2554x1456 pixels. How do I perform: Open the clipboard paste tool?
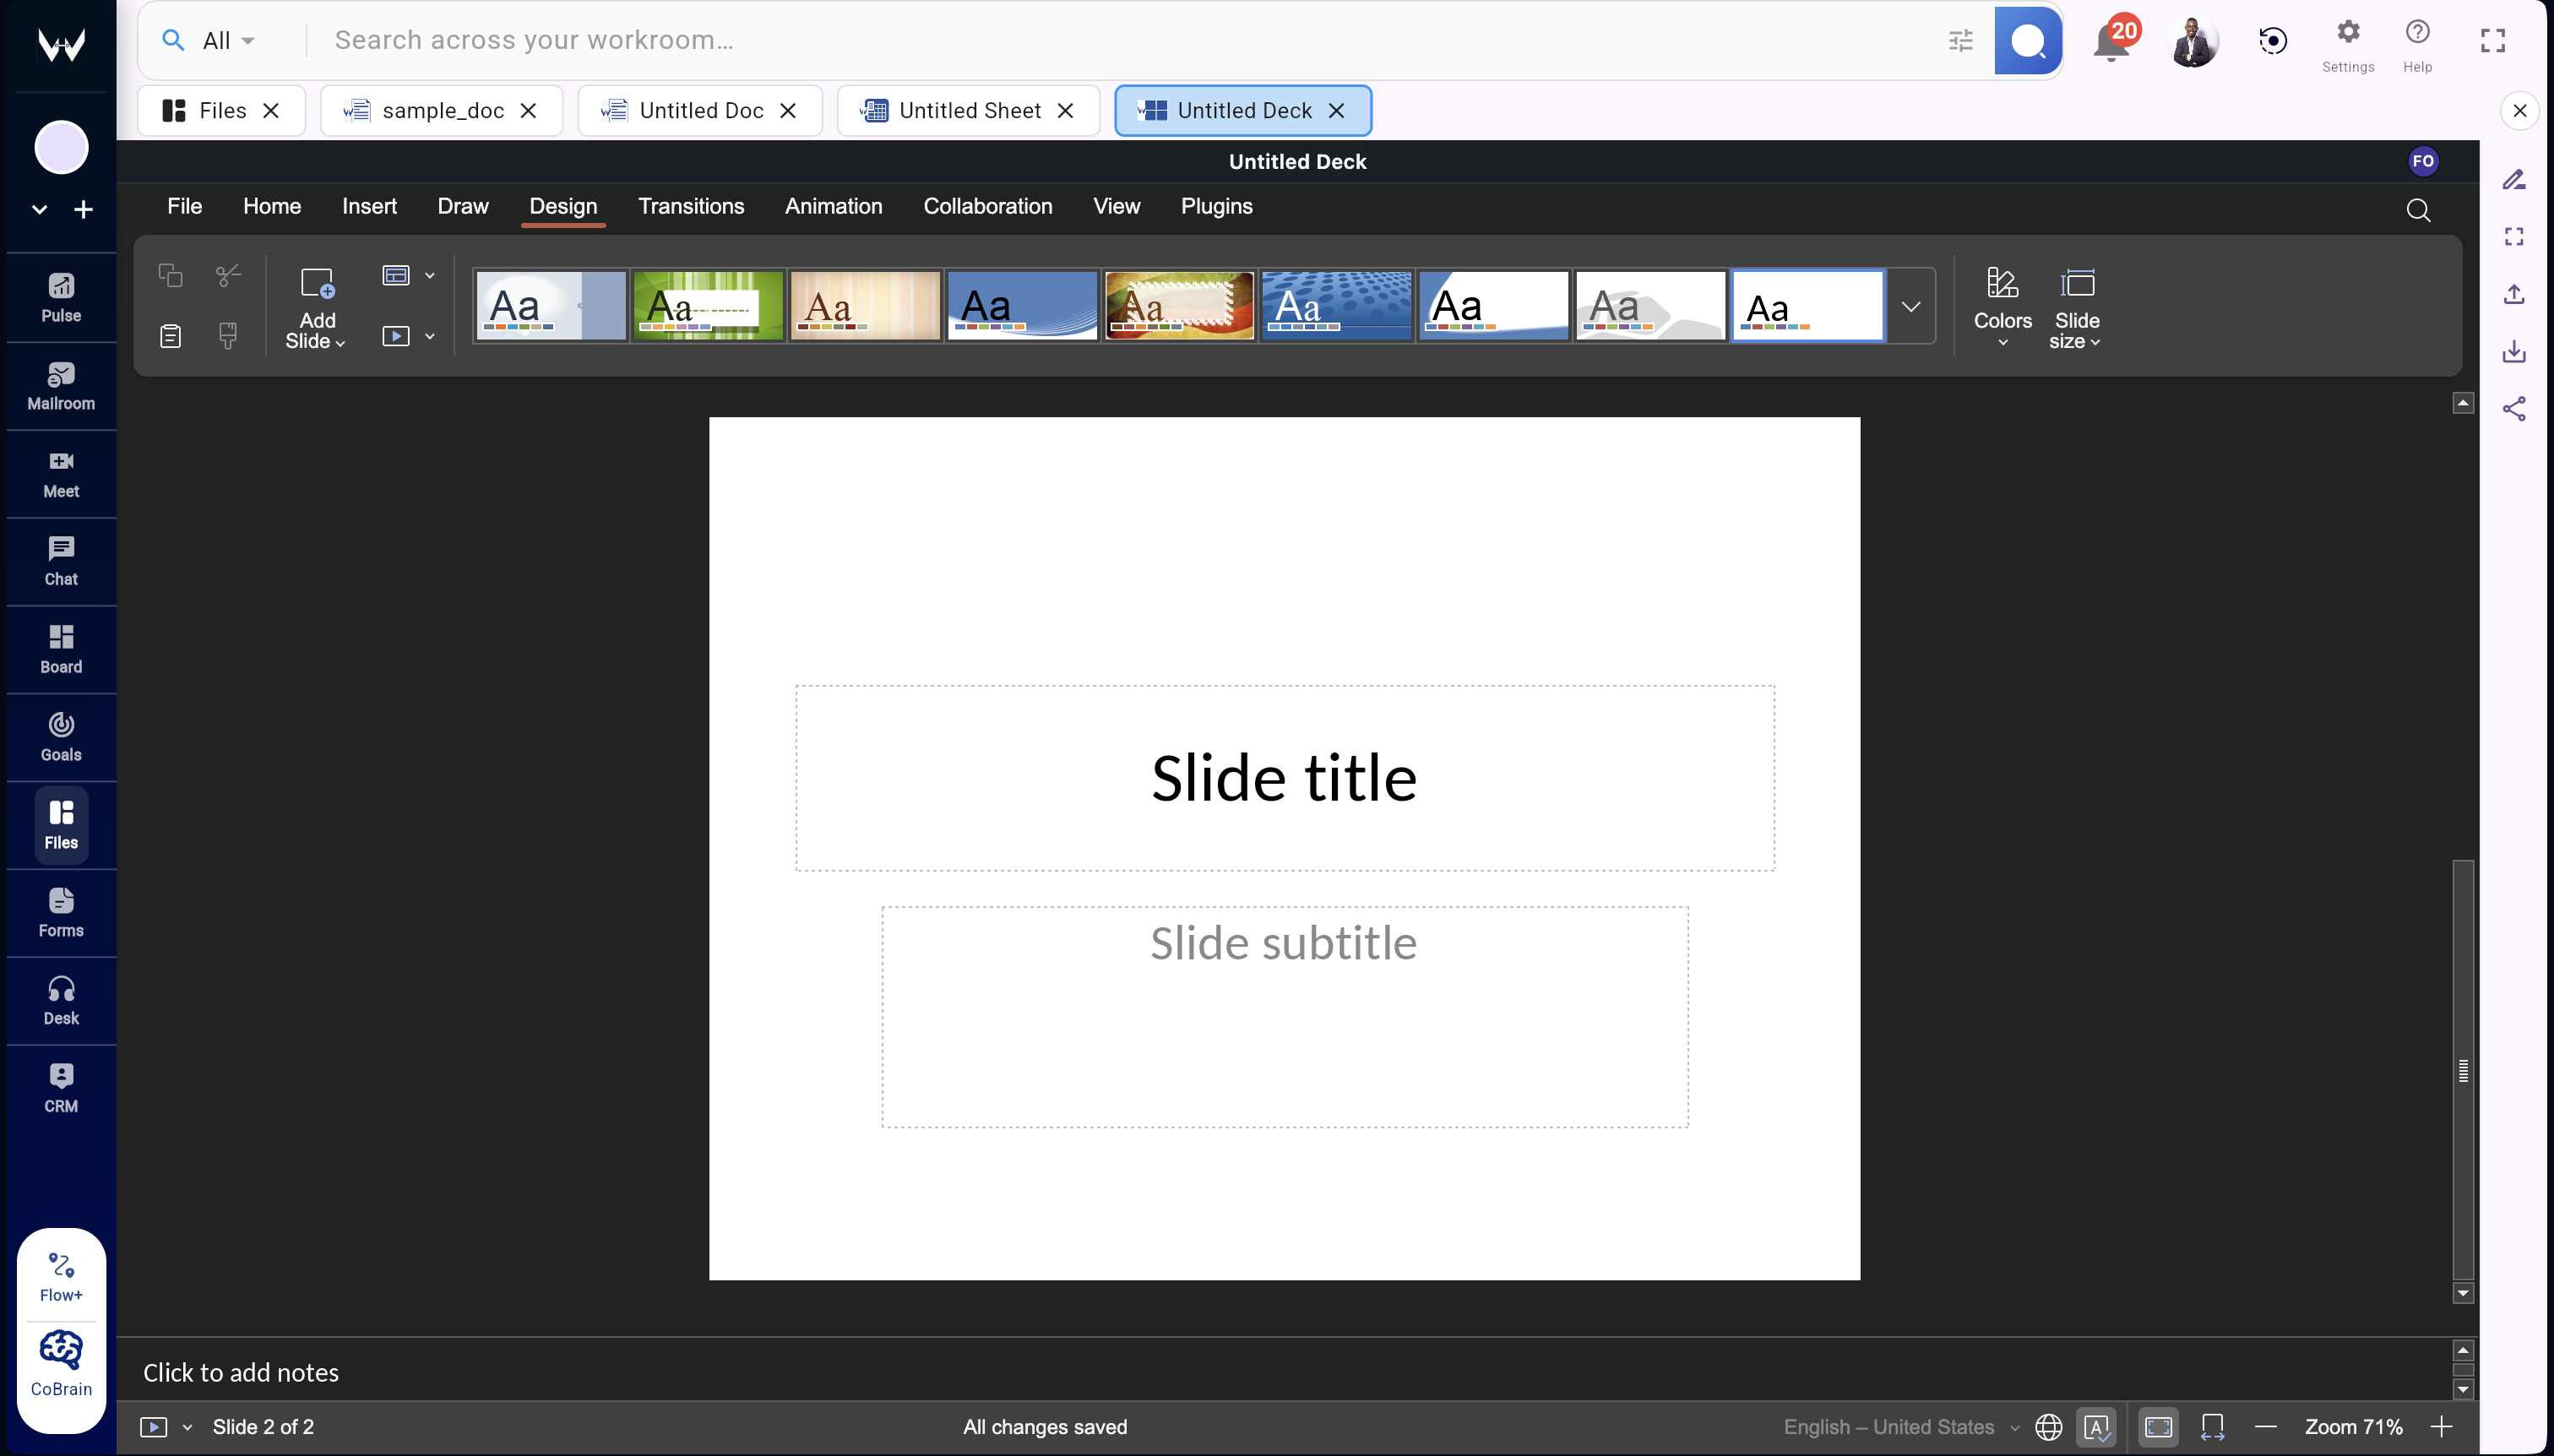point(169,336)
